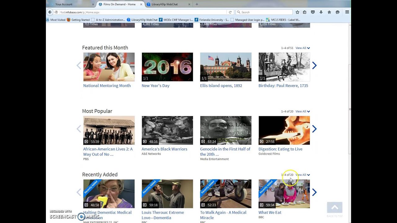Advance Recently Added carousel with next arrow

click(x=314, y=192)
